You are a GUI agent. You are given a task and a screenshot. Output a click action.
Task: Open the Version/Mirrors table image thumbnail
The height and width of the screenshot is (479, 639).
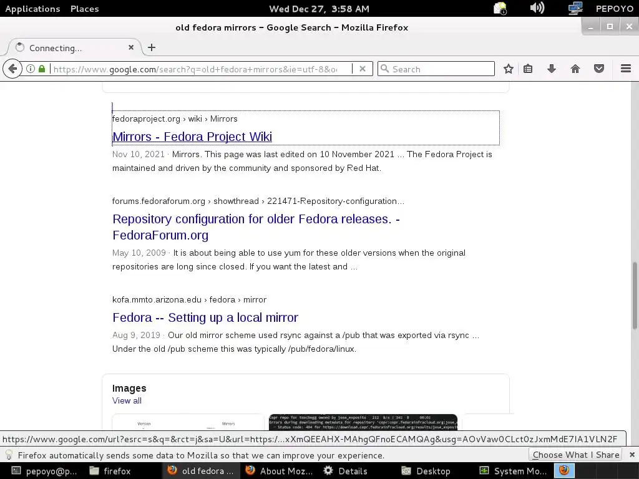[x=188, y=422]
